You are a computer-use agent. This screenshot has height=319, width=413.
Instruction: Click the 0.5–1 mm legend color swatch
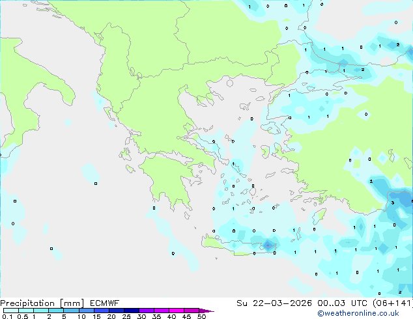pos(26,311)
